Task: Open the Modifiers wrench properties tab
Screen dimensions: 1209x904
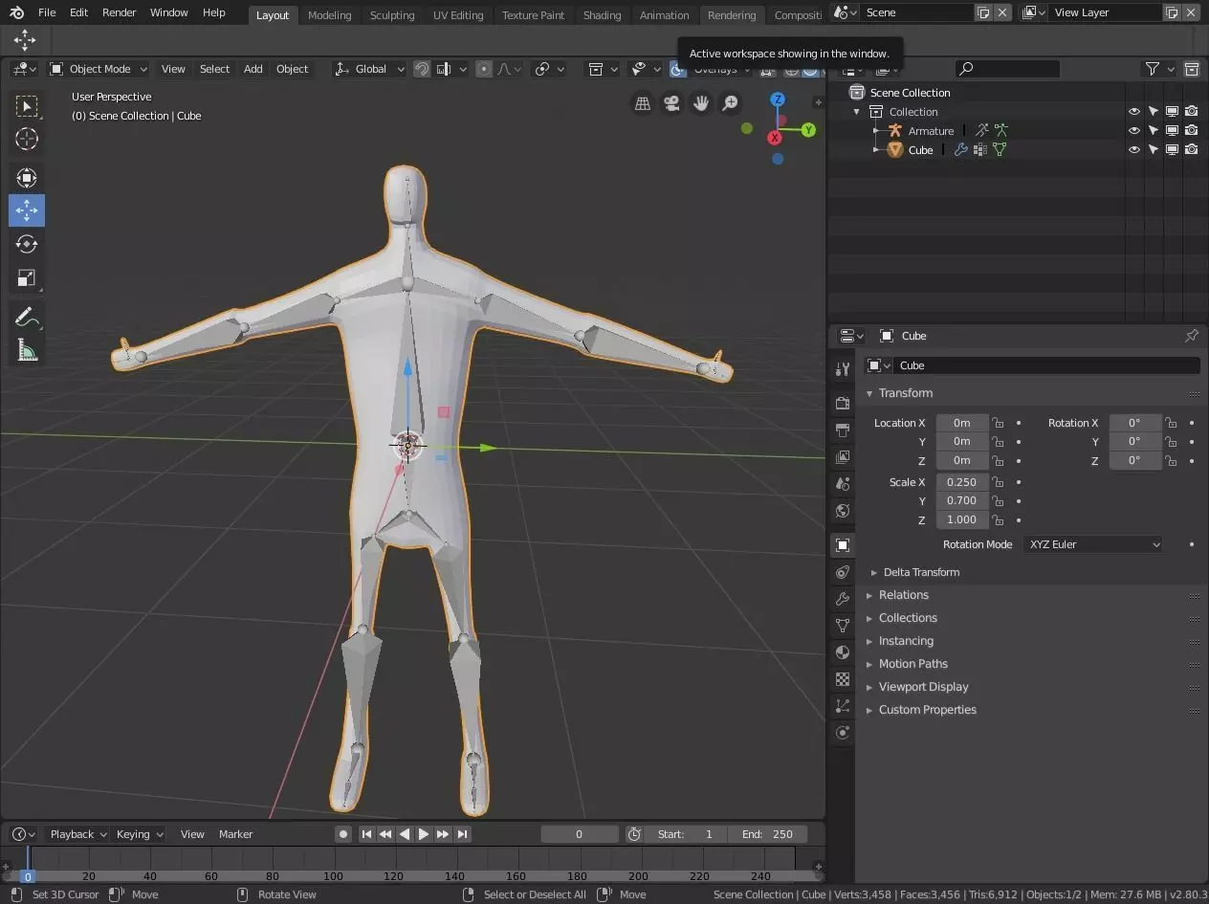Action: (x=843, y=599)
